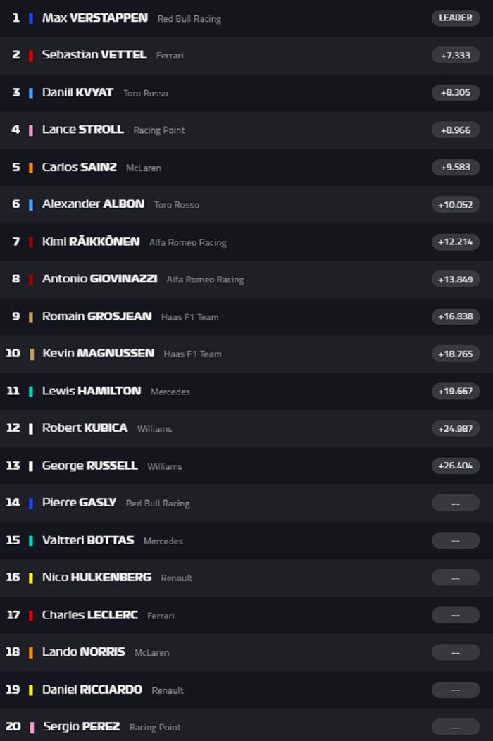Click Max Verstappen's driver name
493x741 pixels.
click(x=94, y=18)
